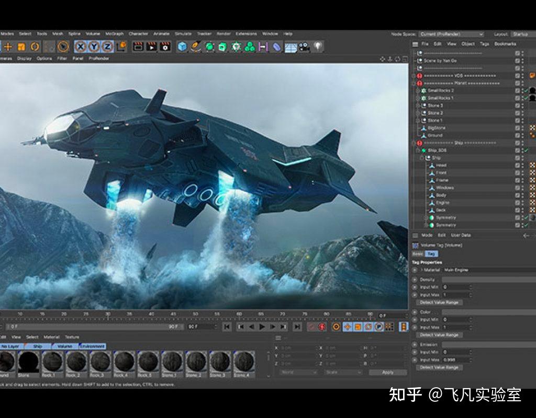Select the Scale tool icon
This screenshot has height=418, width=536.
21,47
